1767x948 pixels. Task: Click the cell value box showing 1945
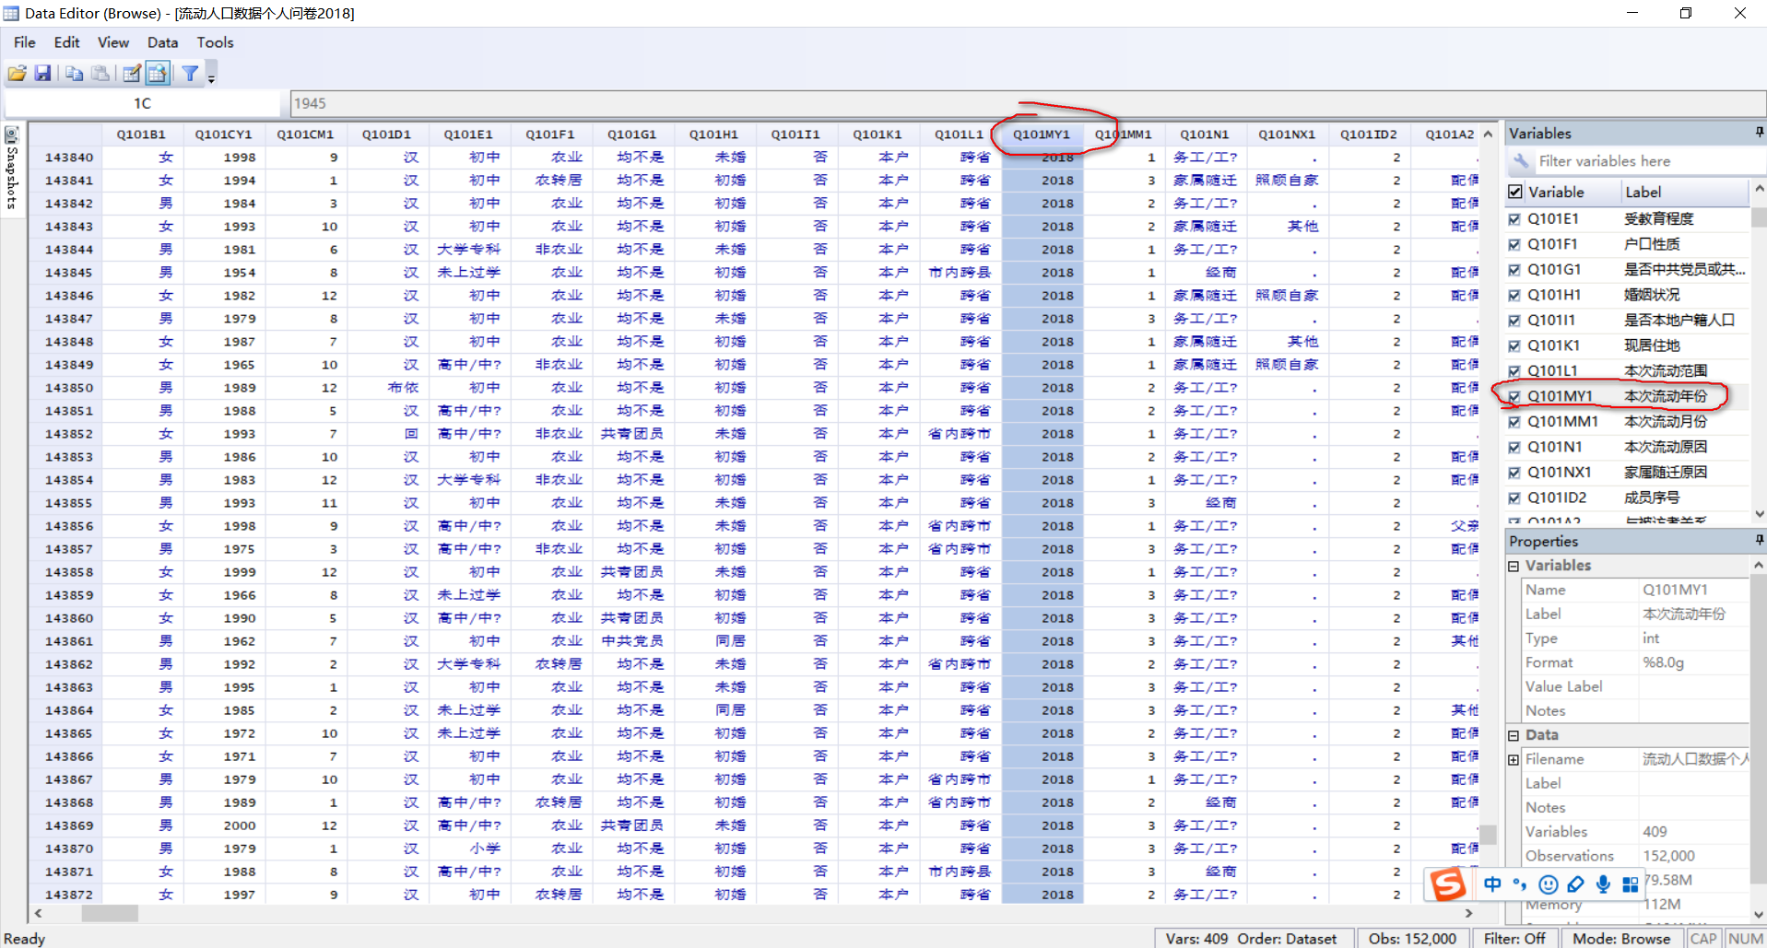pos(1027,103)
